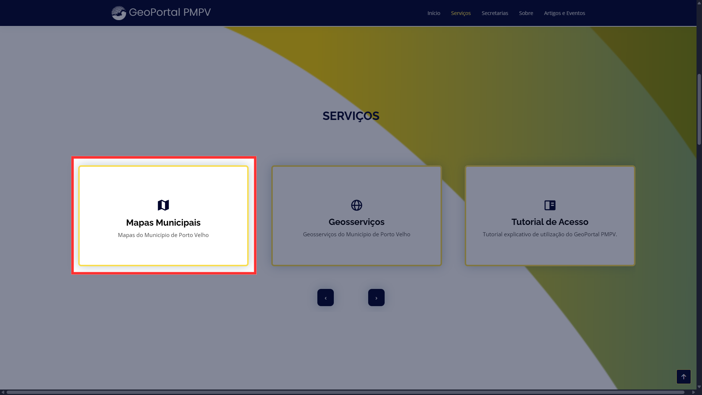Open the Mapas Municipais map icon

163,205
